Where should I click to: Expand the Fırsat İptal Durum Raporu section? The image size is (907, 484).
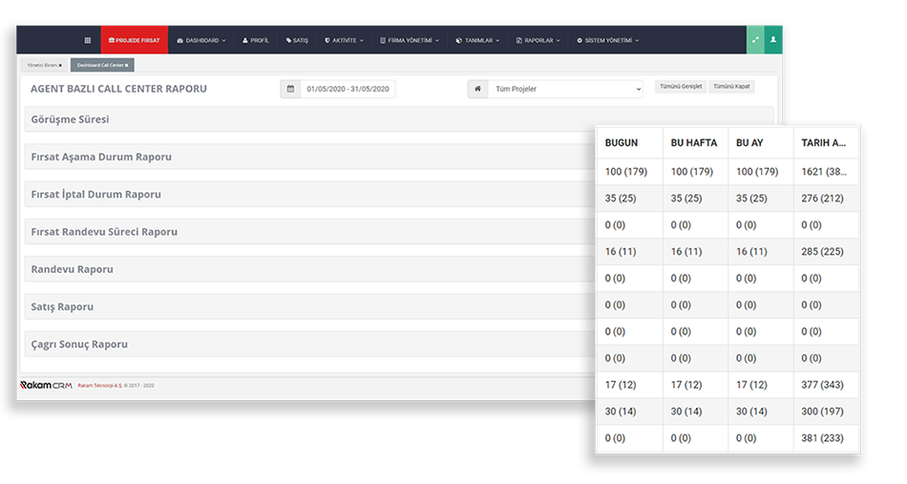coord(95,195)
